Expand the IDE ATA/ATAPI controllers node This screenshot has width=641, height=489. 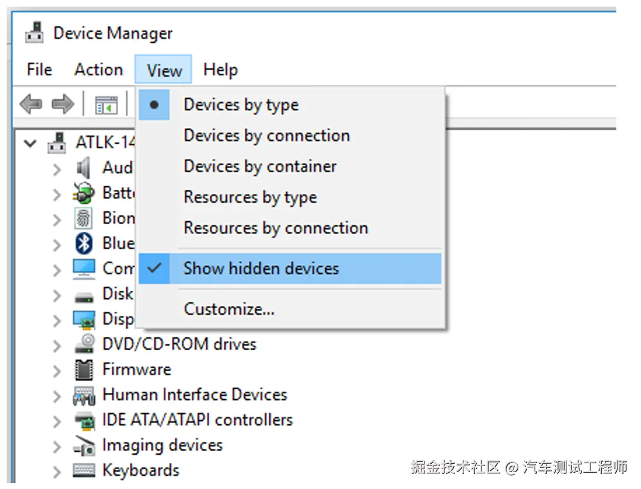pyautogui.click(x=57, y=421)
